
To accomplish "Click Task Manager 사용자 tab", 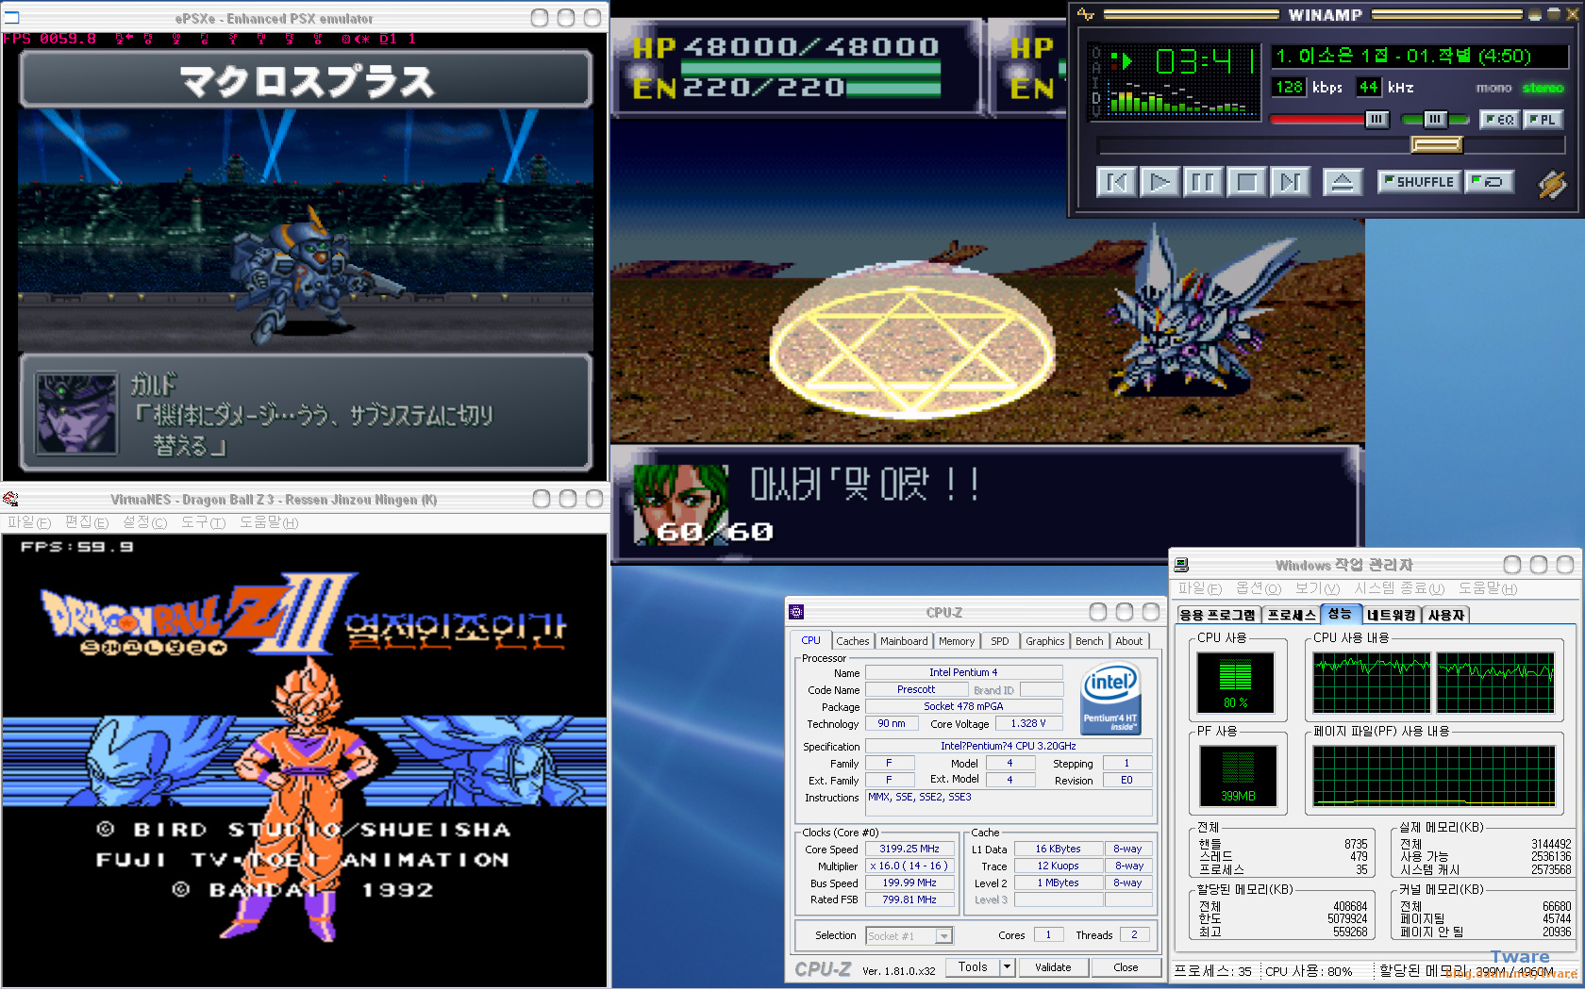I will (1446, 615).
